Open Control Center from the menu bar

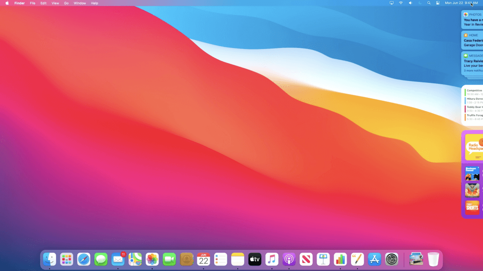point(438,3)
